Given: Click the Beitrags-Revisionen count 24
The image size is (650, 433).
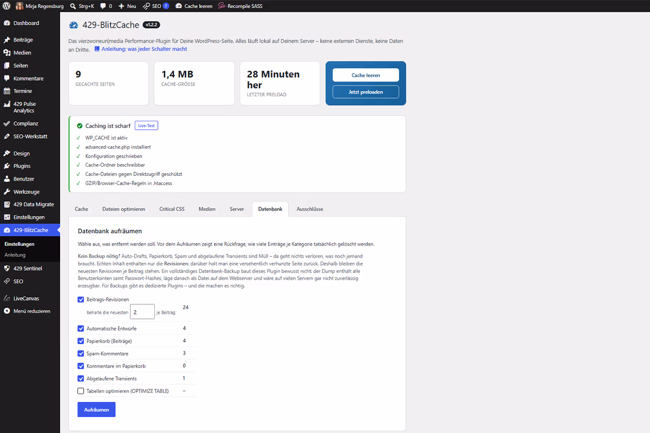Looking at the screenshot, I should pos(186,307).
